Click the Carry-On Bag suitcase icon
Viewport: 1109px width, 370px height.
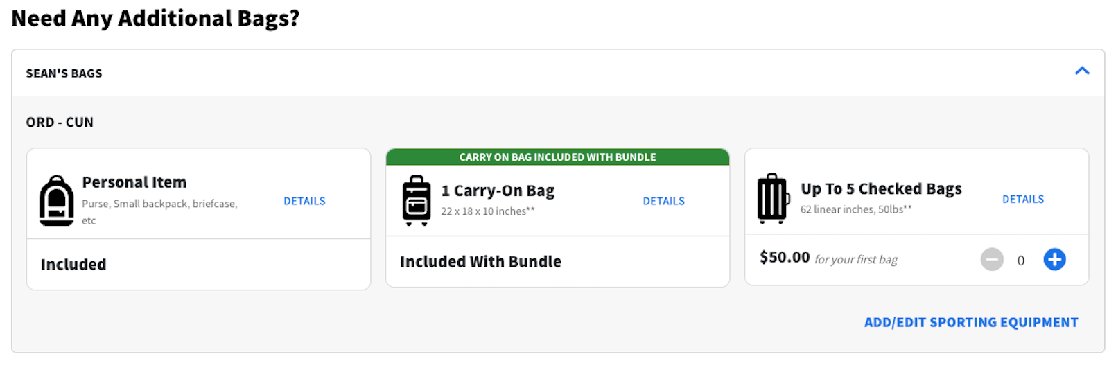pyautogui.click(x=417, y=200)
